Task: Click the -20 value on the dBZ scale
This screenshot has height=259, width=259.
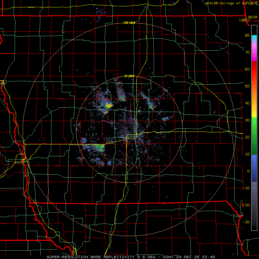Action: 246,205
